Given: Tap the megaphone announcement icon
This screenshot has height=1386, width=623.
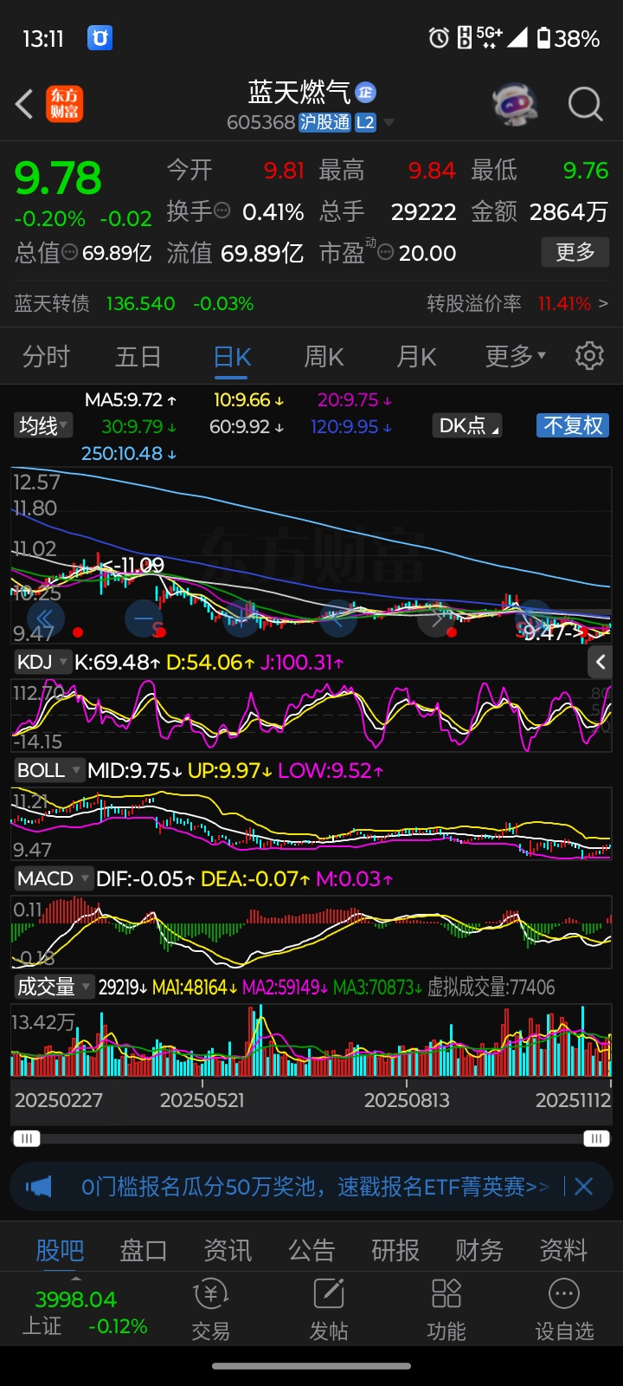Looking at the screenshot, I should [40, 1186].
